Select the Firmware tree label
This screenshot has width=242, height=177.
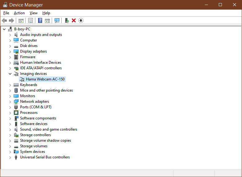point(28,57)
